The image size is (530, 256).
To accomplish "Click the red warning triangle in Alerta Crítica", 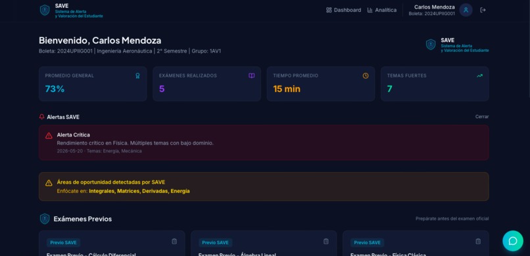I will pyautogui.click(x=49, y=136).
